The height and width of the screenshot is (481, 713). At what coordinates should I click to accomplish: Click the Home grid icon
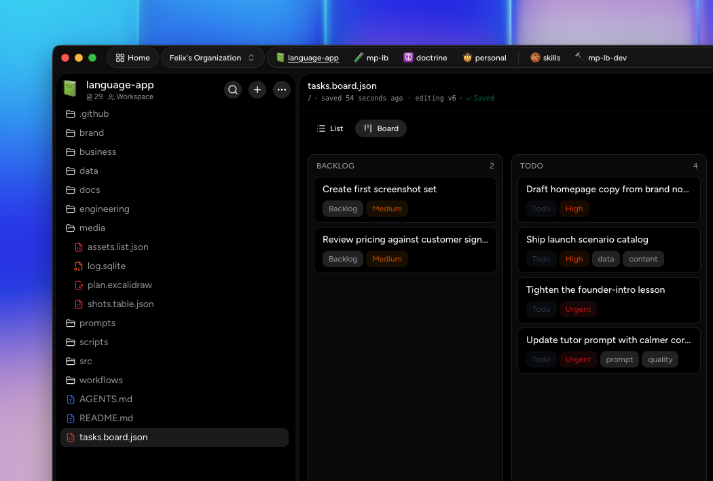pyautogui.click(x=120, y=58)
